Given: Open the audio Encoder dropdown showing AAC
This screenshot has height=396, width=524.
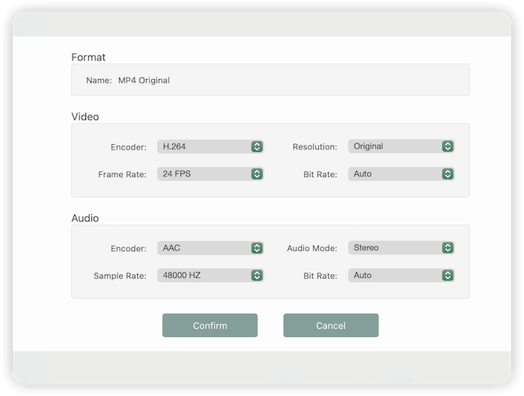Looking at the screenshot, I should (x=204, y=248).
